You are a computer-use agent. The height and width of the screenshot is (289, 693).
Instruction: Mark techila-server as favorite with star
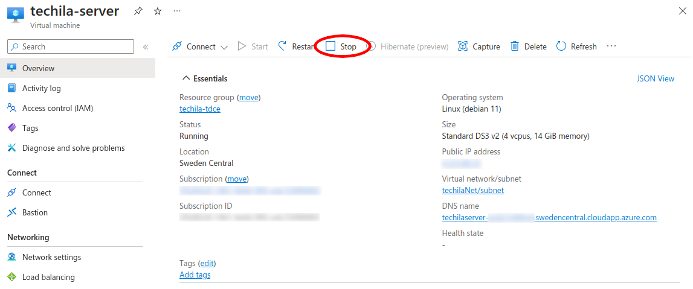158,11
